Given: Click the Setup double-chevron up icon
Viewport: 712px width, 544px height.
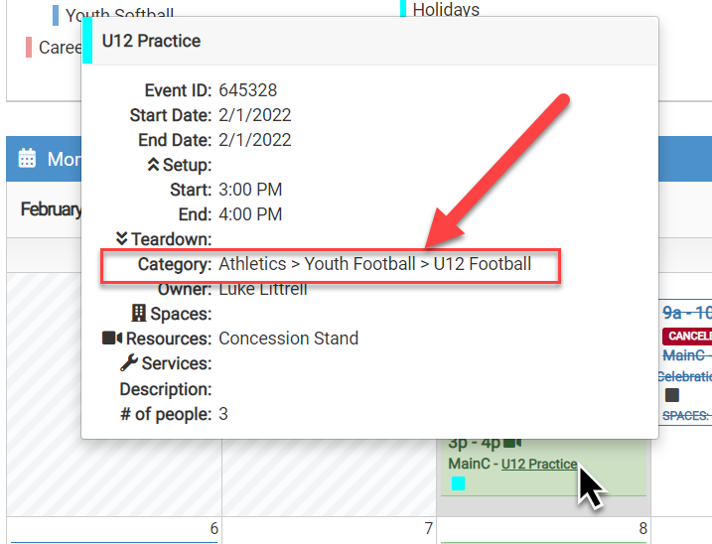Looking at the screenshot, I should coord(153,165).
